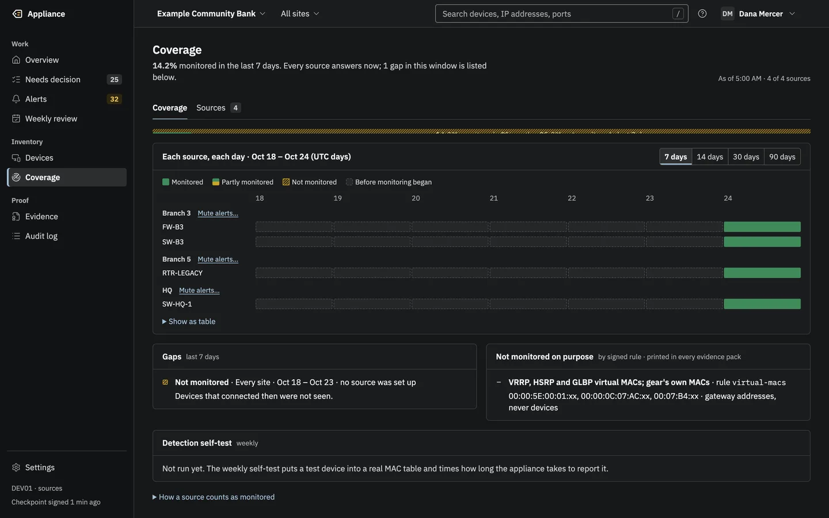Click the Weekly review calendar icon
Screen dimensions: 829x518
click(16, 119)
